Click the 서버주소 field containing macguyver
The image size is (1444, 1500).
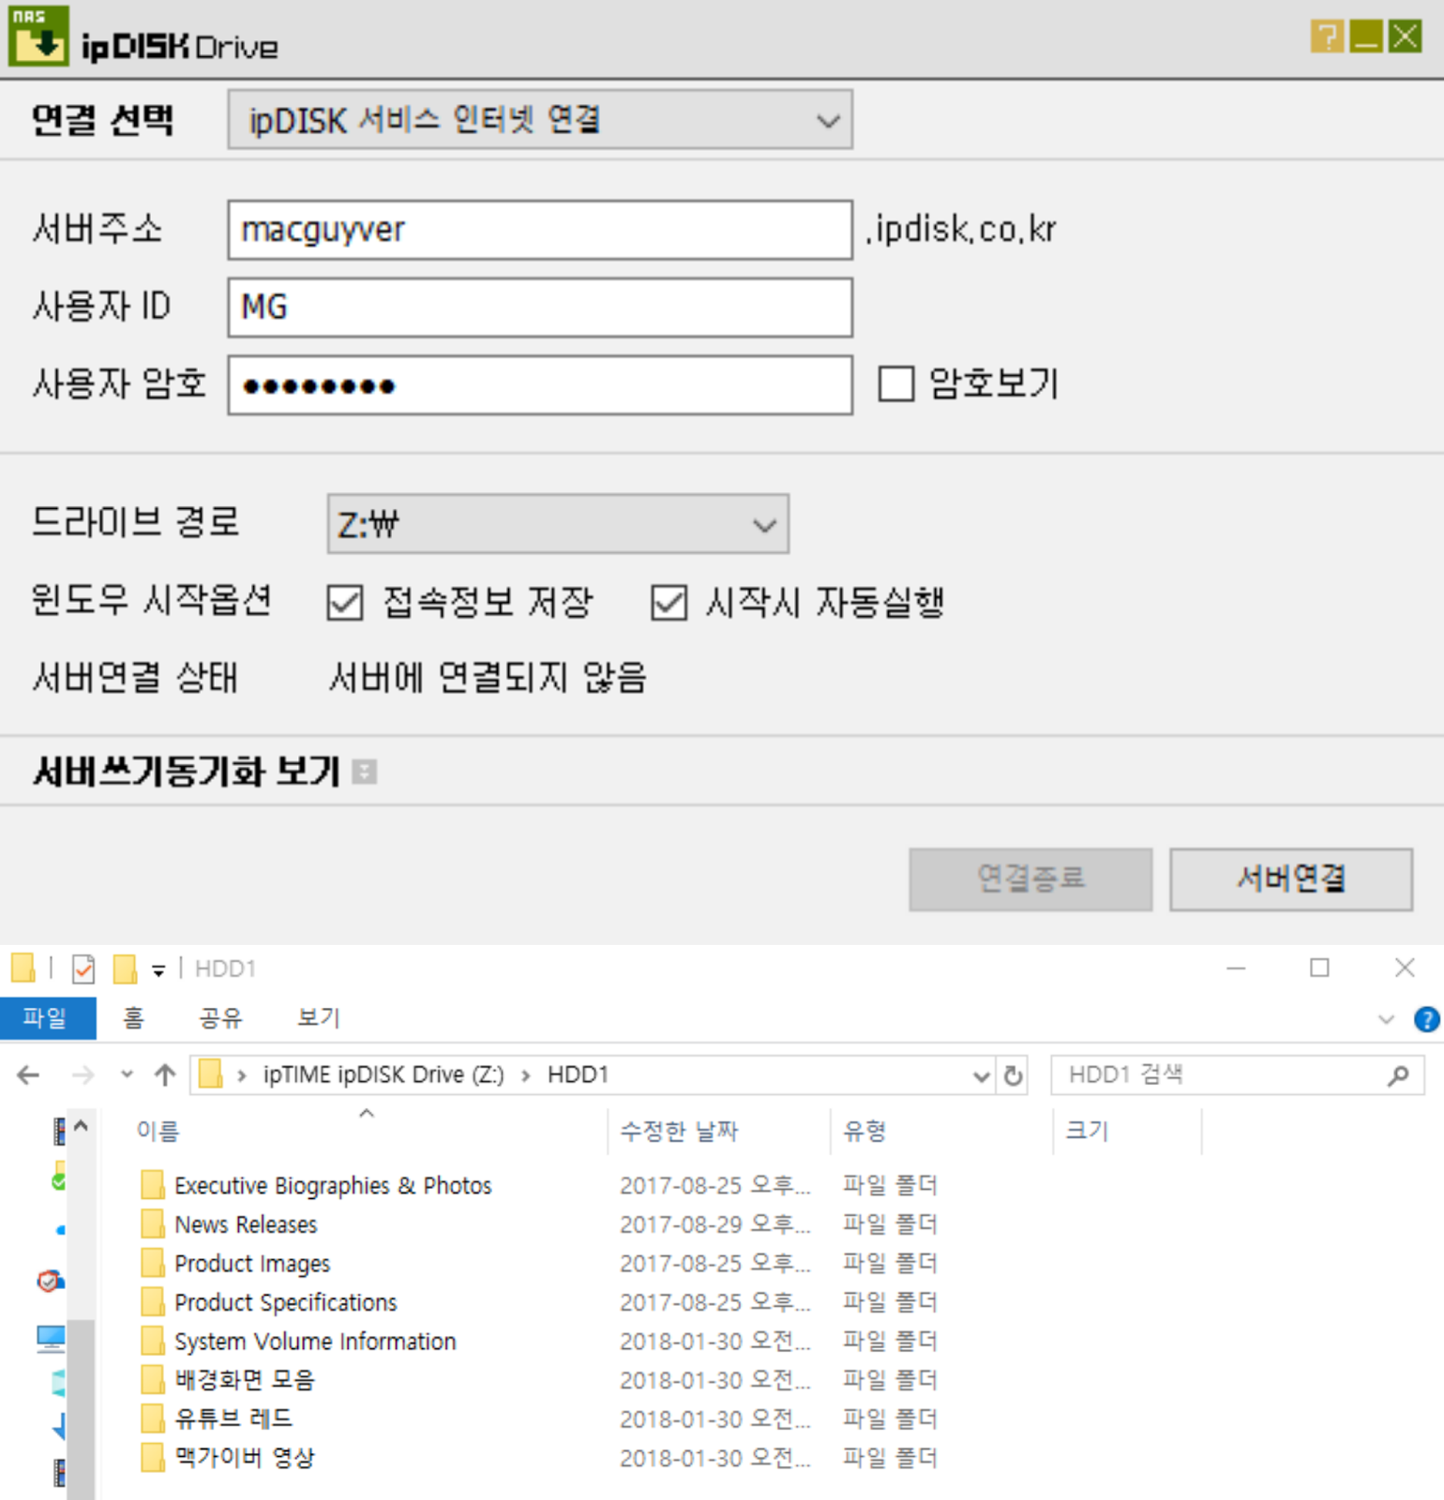tap(540, 230)
